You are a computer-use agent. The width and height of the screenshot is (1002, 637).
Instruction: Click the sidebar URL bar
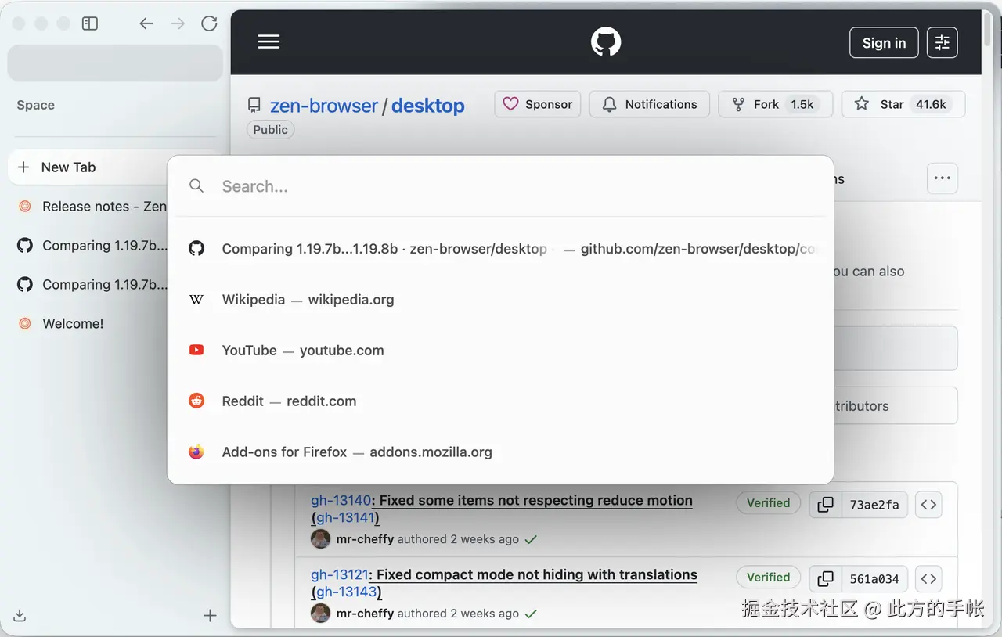(x=115, y=63)
